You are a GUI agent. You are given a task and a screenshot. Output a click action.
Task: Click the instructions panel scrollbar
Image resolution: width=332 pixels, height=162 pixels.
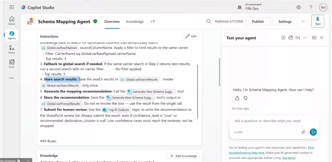198,91
